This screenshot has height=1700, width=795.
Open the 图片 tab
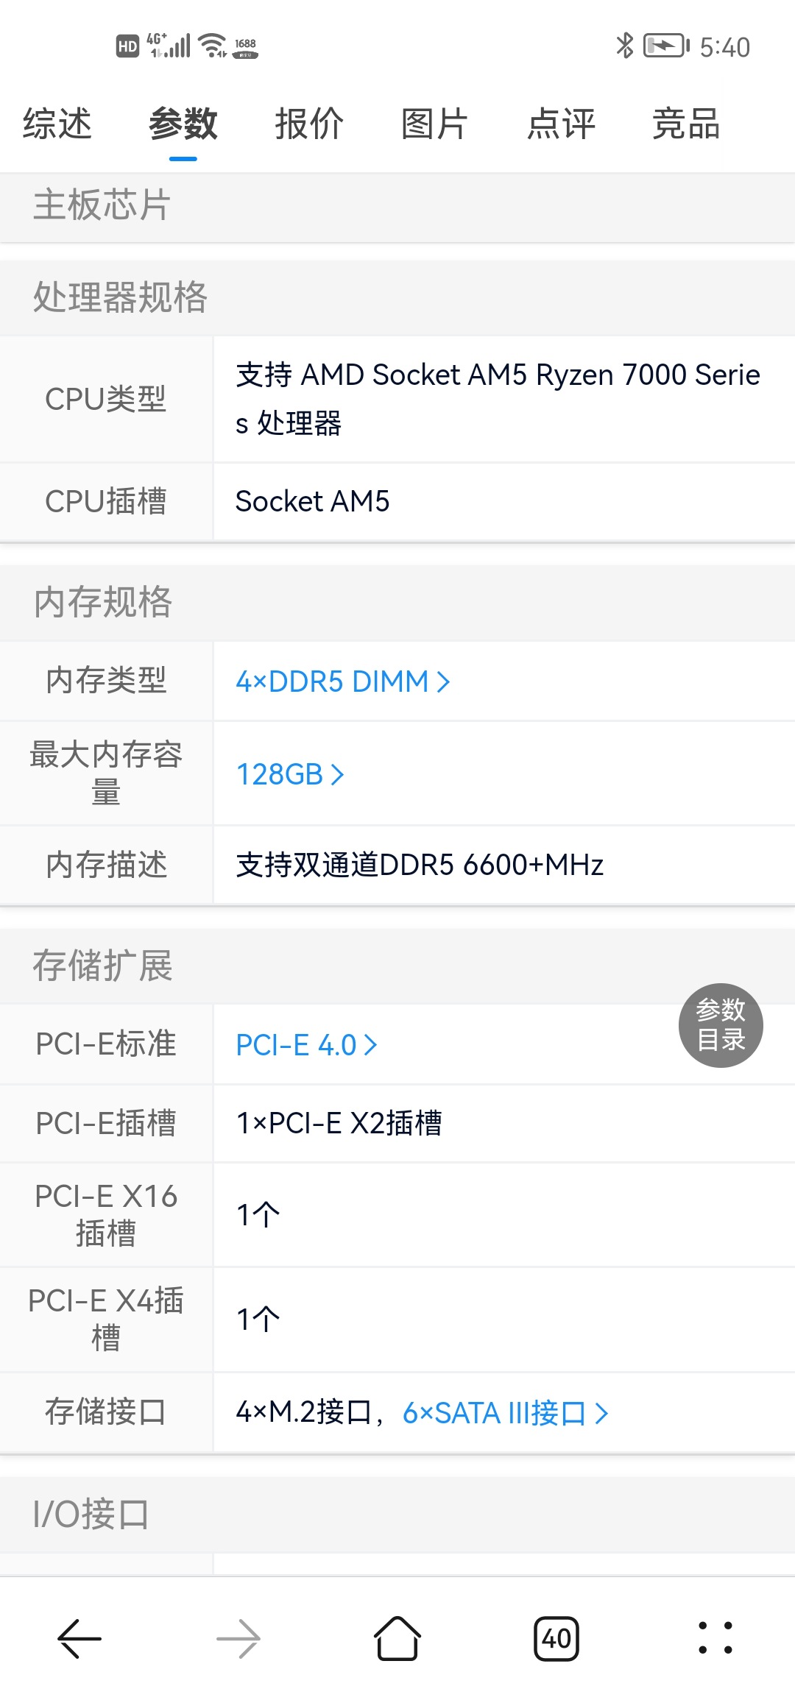coord(435,124)
